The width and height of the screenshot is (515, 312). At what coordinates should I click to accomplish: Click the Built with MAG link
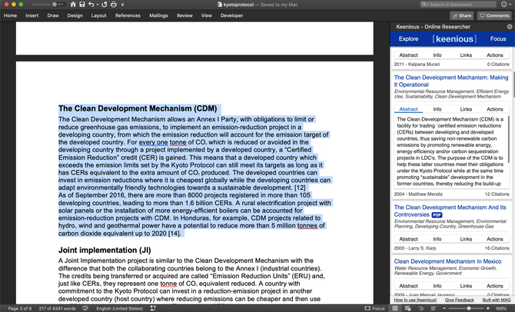(x=497, y=300)
